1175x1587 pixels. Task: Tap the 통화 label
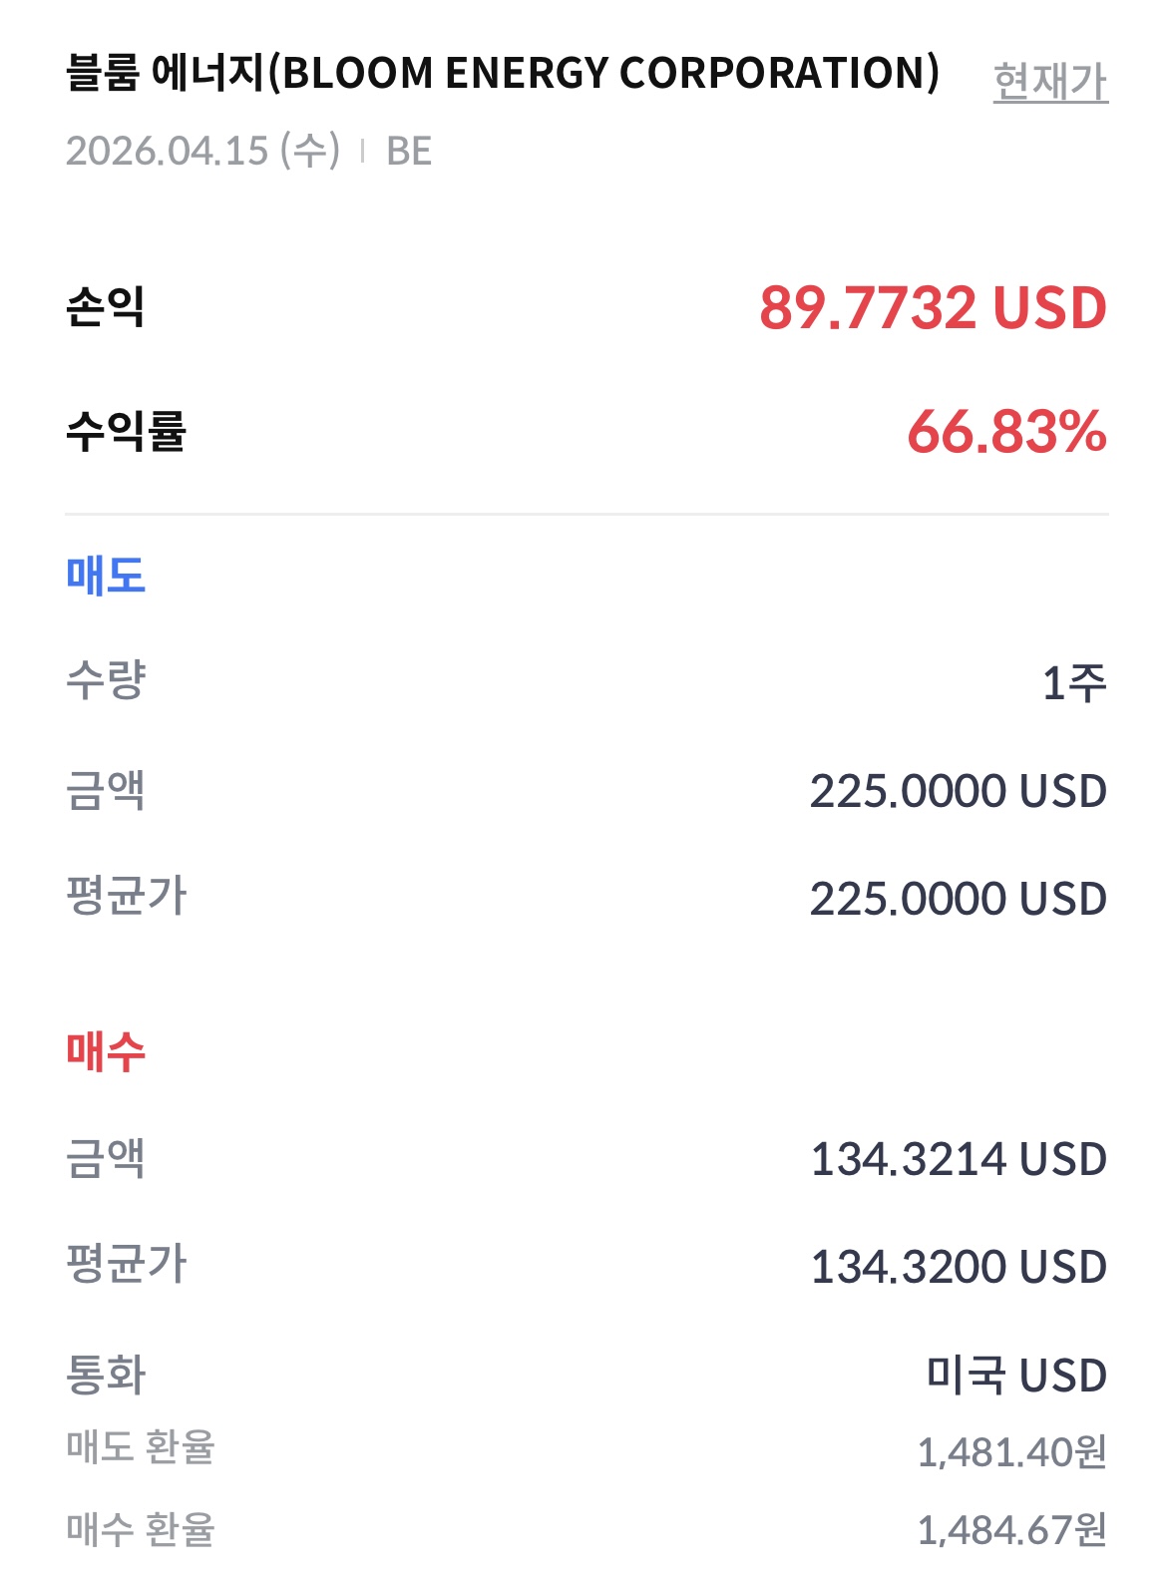[106, 1375]
